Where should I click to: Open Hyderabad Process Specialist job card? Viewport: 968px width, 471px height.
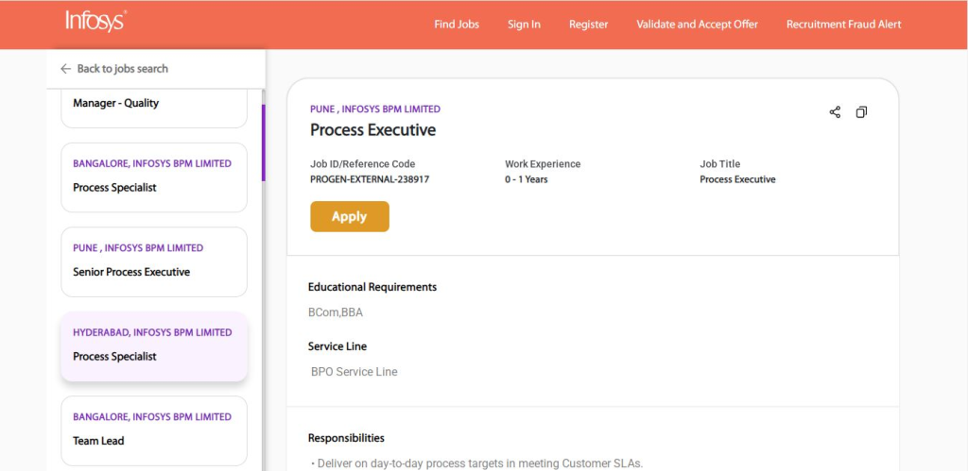click(x=154, y=346)
